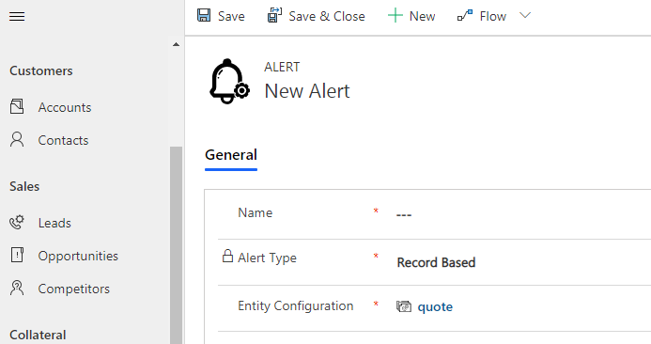Screen dimensions: 651x344
Task: Go to Leads in the sidebar
Action: point(54,223)
